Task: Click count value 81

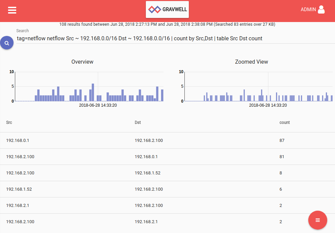Action: (x=282, y=157)
